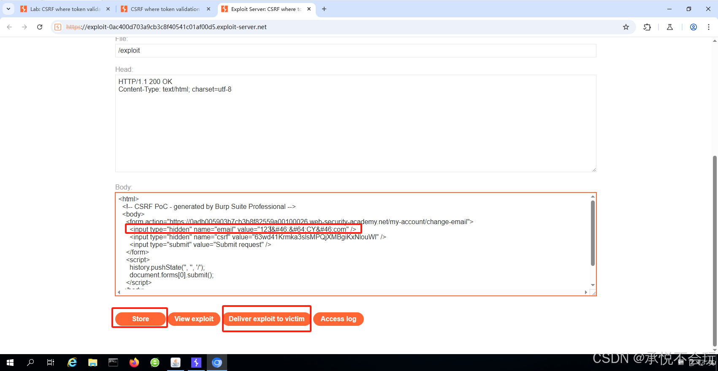Screen dimensions: 718x371
Task: Click Body textarea scroll down arrow
Action: pos(593,285)
